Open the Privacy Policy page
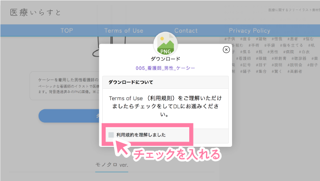The height and width of the screenshot is (181, 320). (249, 30)
